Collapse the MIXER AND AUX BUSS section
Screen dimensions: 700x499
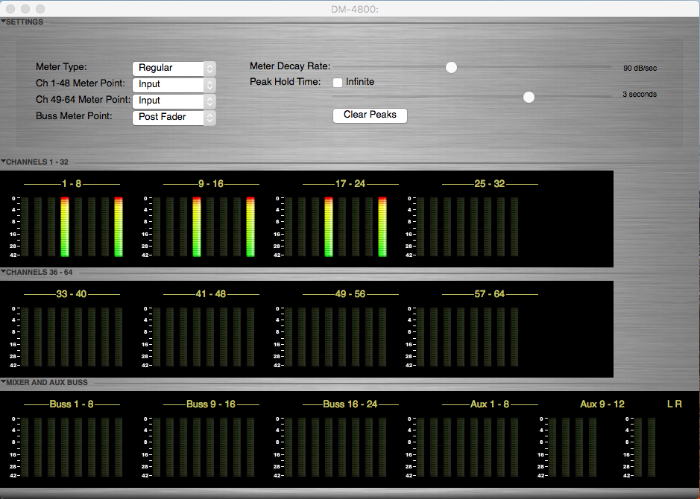click(3, 382)
